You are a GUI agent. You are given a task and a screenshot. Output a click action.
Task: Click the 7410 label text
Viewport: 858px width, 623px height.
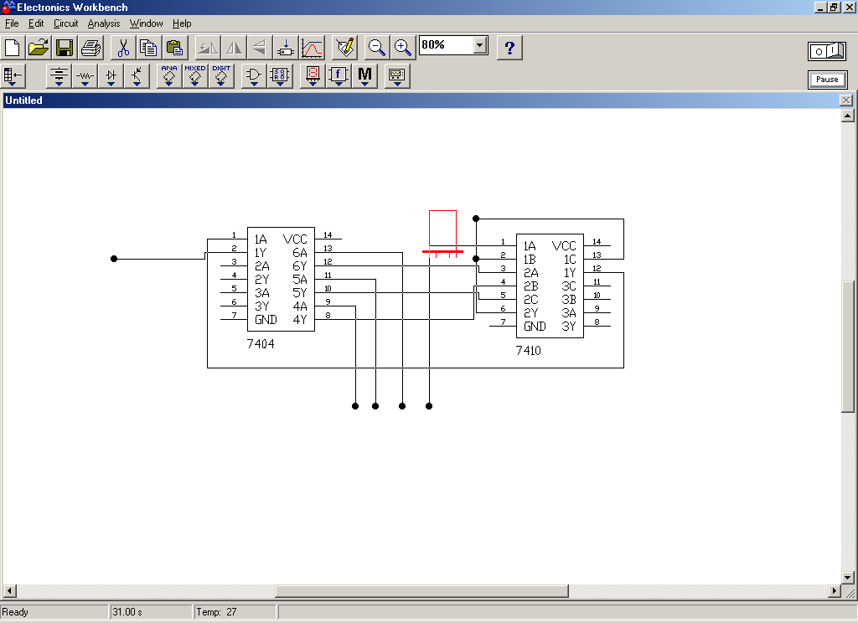[529, 351]
